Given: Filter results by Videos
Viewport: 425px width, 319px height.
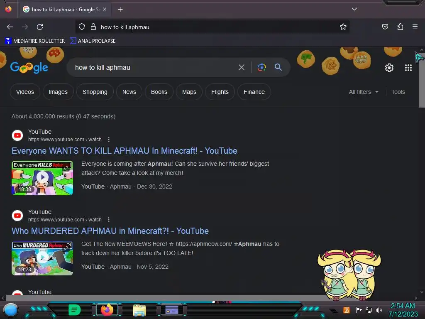Looking at the screenshot, I should coord(25,92).
